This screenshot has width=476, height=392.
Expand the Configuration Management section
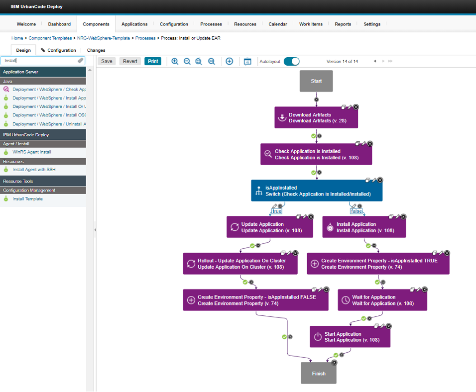click(x=43, y=190)
